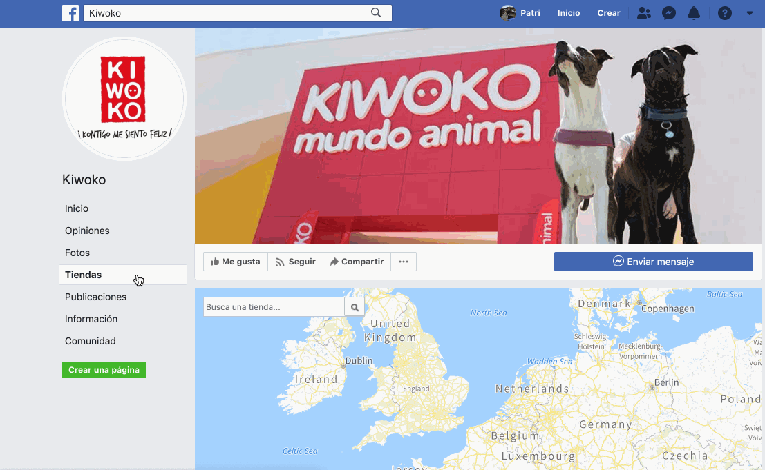Click the search magnifier in the top bar

click(x=376, y=12)
